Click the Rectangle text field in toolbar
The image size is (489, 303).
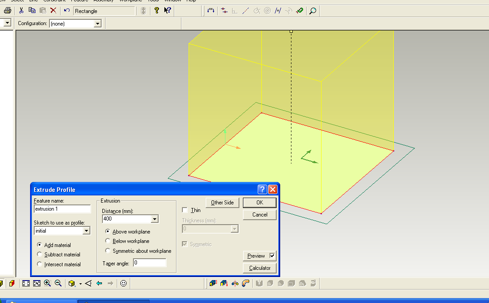104,11
